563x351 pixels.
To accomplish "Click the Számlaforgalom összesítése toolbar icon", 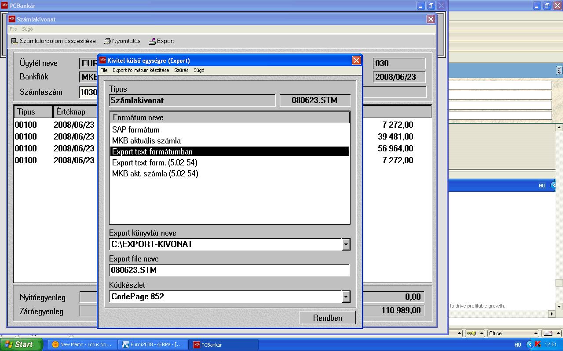I will pyautogui.click(x=15, y=41).
